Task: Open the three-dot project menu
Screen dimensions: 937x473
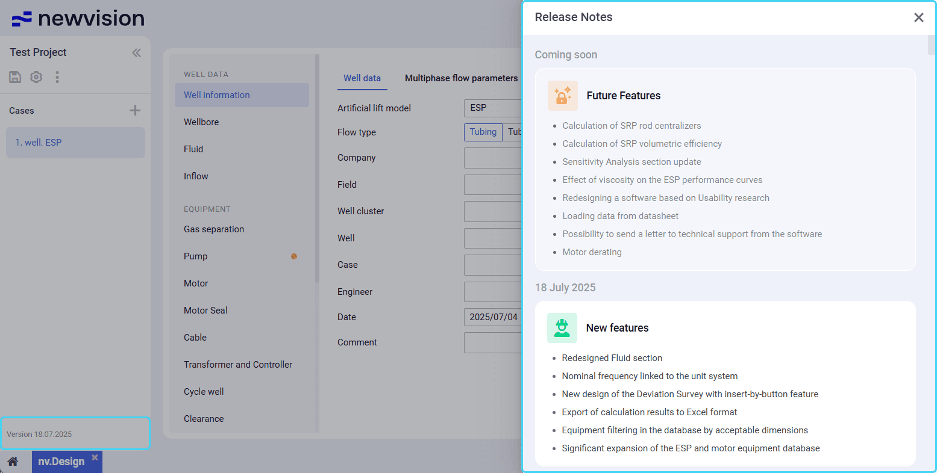Action: (57, 77)
